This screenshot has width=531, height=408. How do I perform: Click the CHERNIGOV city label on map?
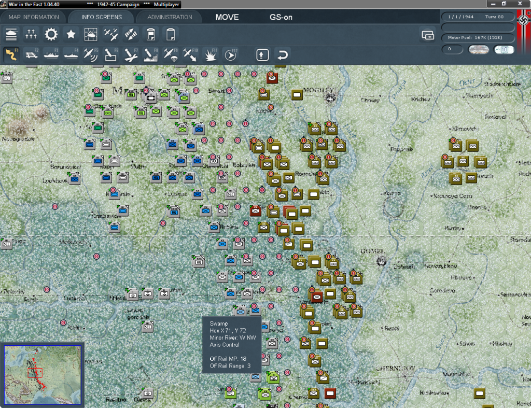[x=396, y=368]
